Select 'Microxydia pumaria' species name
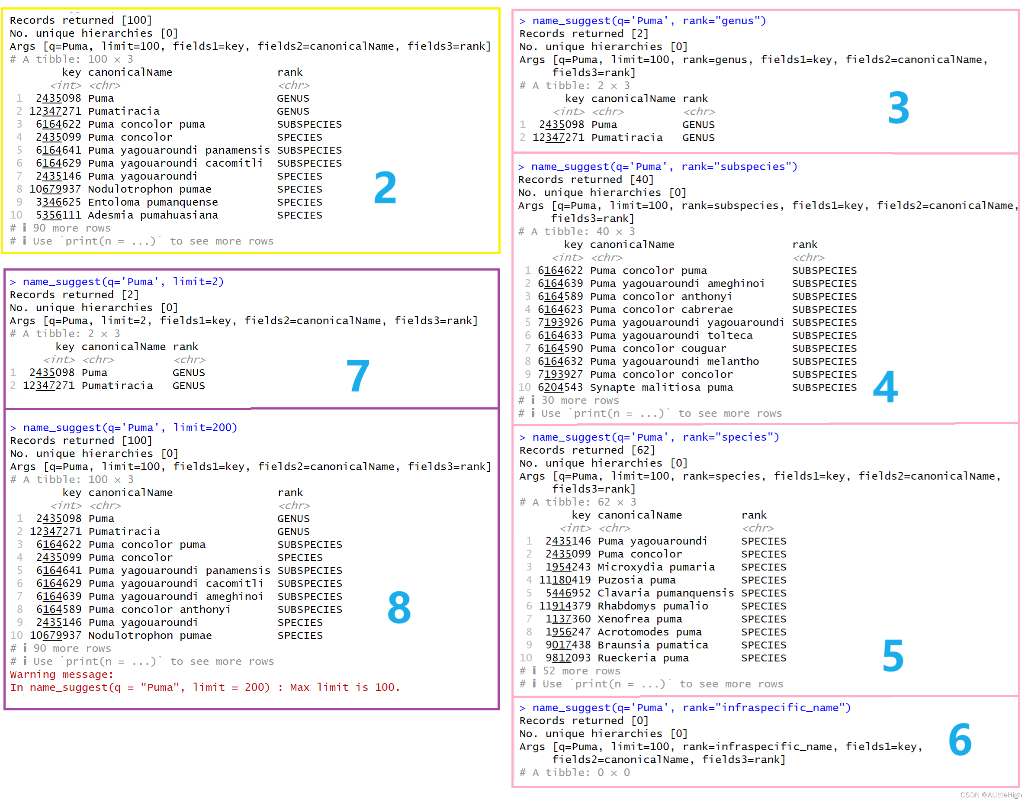 656,568
